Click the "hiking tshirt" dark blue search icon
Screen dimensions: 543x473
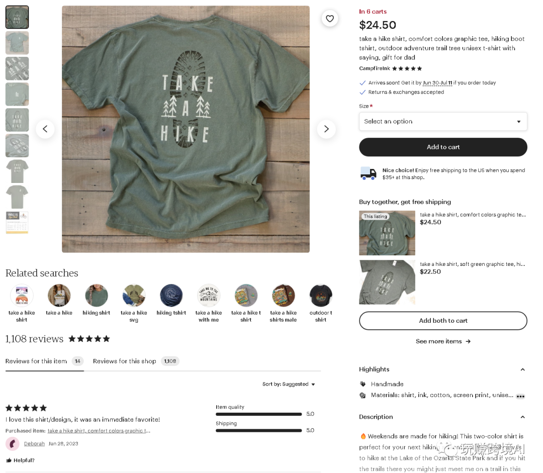[x=171, y=296]
